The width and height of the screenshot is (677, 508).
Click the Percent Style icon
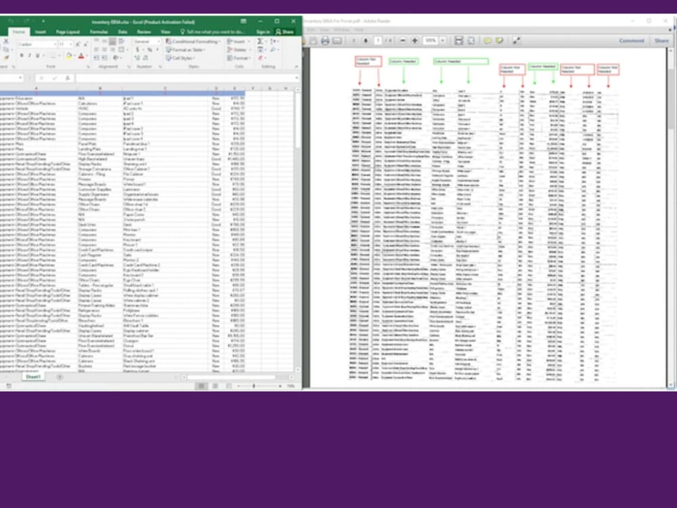(150, 49)
